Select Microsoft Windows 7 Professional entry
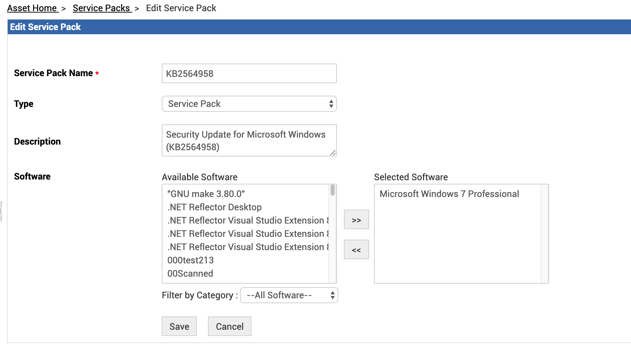 [x=449, y=194]
